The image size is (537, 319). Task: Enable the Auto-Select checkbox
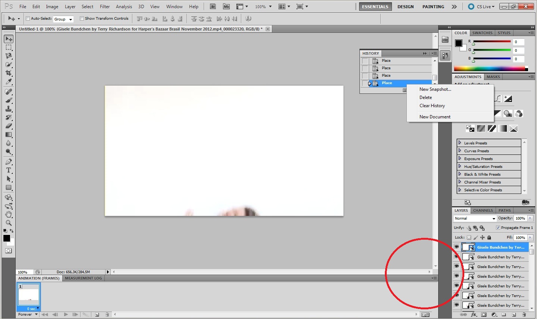click(28, 19)
